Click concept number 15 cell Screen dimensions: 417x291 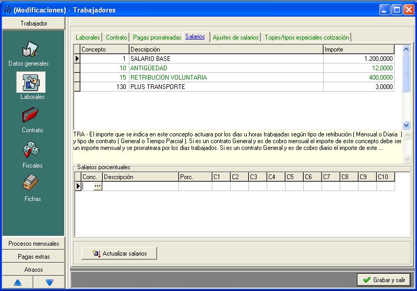(x=104, y=77)
